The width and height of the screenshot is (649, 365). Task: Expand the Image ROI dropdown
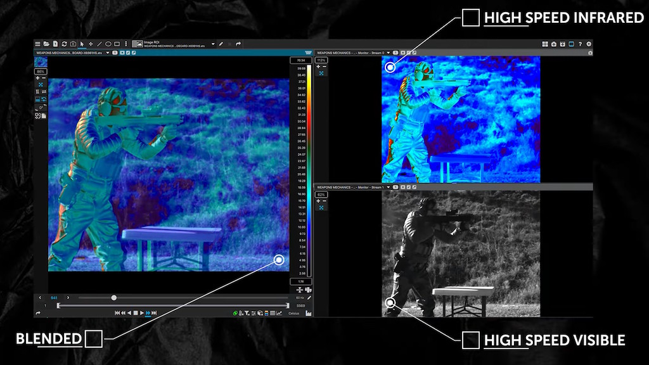[x=213, y=44]
